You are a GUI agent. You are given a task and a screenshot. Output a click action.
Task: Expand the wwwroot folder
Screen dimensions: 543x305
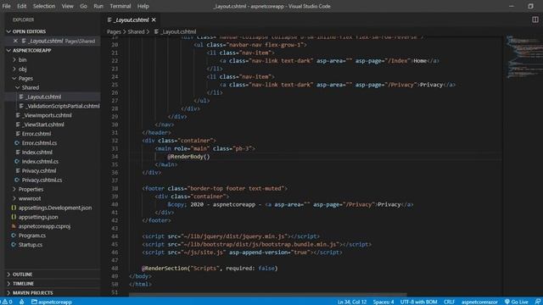coord(30,198)
